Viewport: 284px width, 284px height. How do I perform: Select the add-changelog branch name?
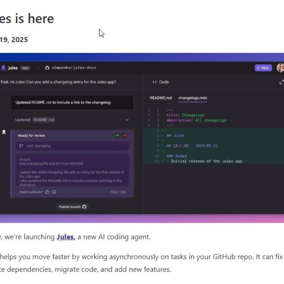(x=39, y=146)
